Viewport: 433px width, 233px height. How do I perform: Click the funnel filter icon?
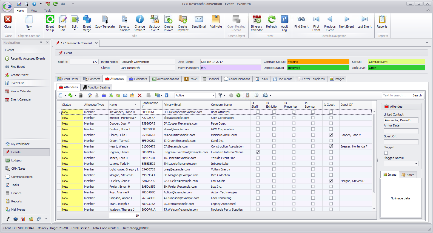(x=220, y=95)
